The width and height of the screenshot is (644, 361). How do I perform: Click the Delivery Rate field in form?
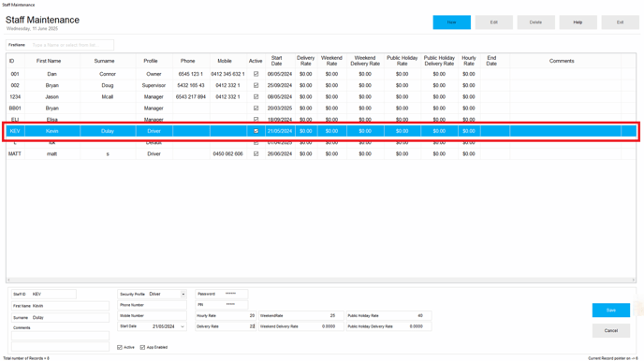(x=226, y=326)
